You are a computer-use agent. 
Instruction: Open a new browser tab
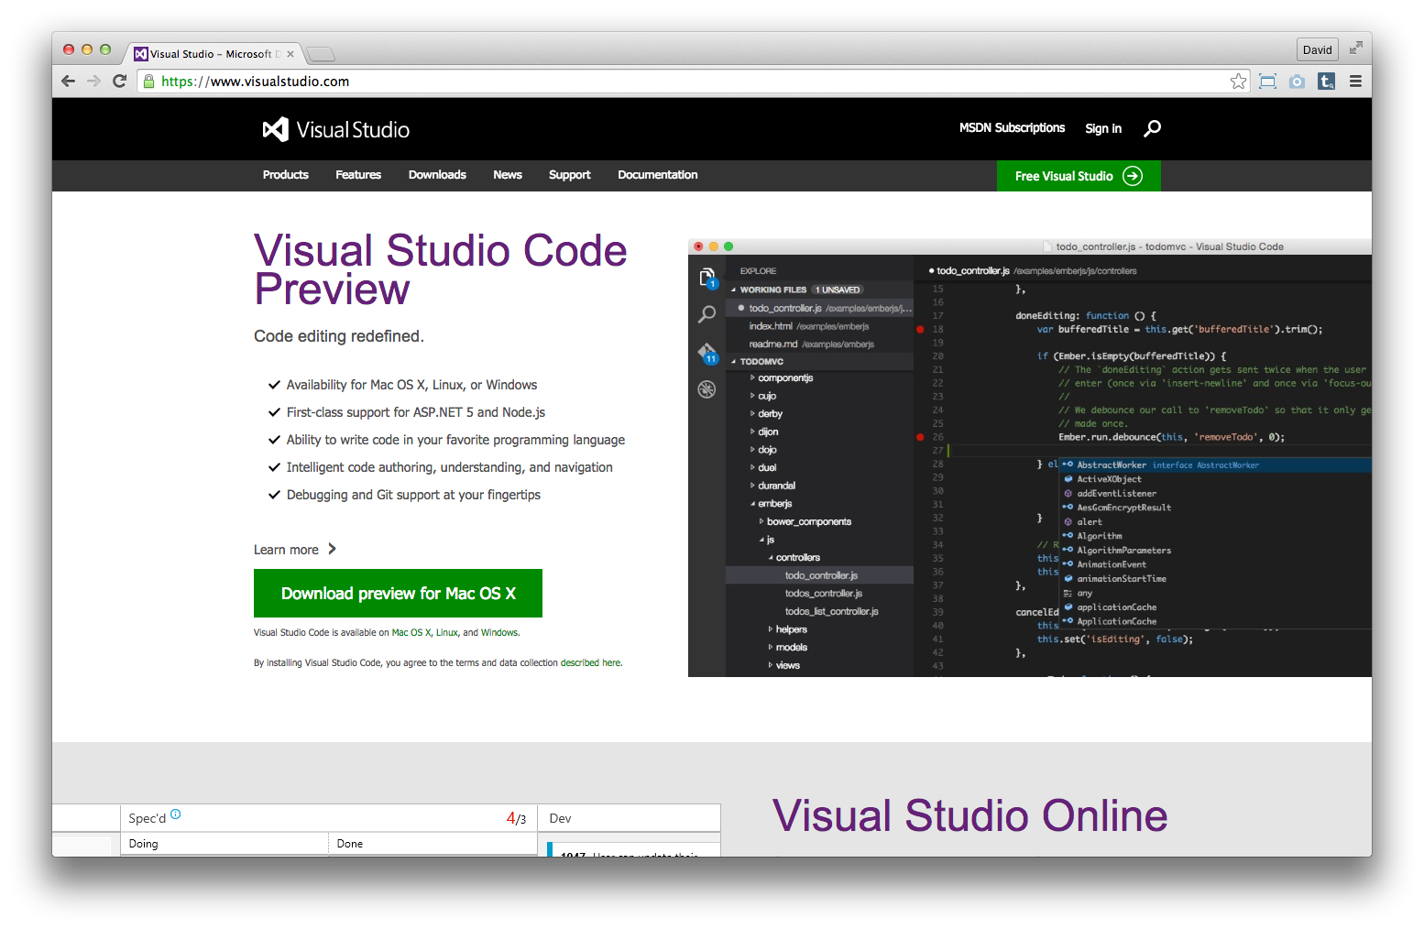tap(320, 54)
